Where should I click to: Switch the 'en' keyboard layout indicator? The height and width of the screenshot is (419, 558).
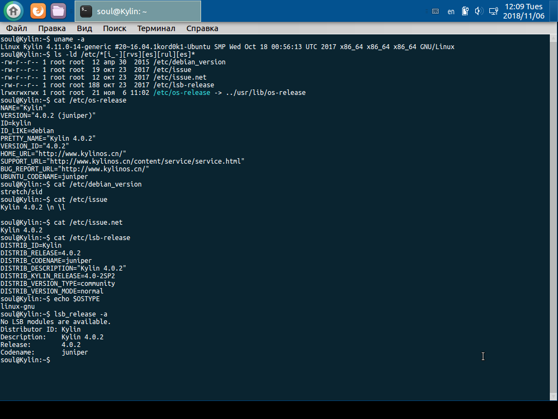coord(451,11)
